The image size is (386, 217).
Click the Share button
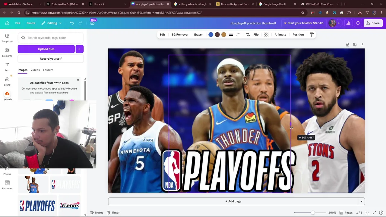coord(373,23)
